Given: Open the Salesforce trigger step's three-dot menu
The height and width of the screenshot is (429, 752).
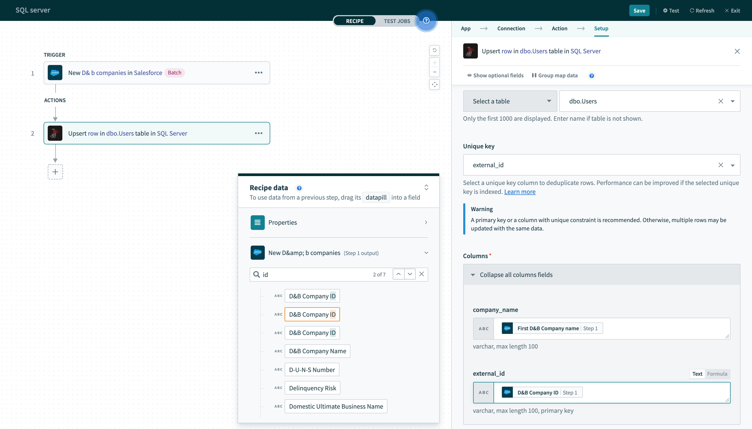Looking at the screenshot, I should pos(258,73).
